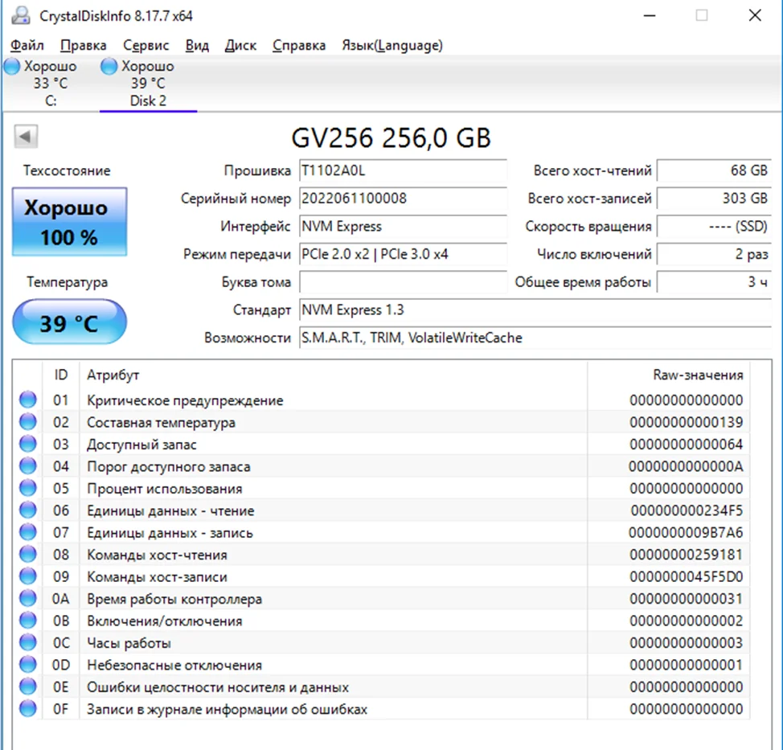Screen dimensions: 783x750
Task: Click status orb of attribute 01 Критическое предупреждение
Action: tap(28, 400)
